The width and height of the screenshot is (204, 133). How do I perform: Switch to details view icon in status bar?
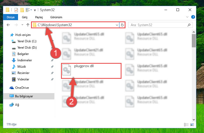pyautogui.click(x=186, y=125)
